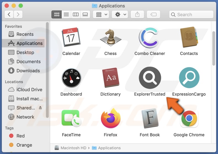Select the Dashboard app icon

coord(71,78)
